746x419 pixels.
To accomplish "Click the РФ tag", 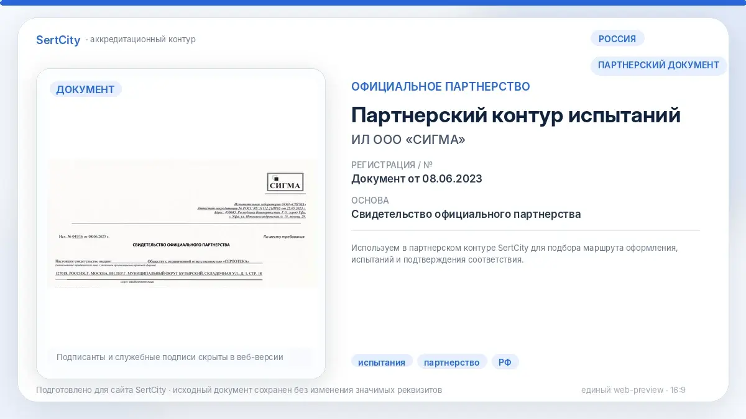I will coord(505,363).
